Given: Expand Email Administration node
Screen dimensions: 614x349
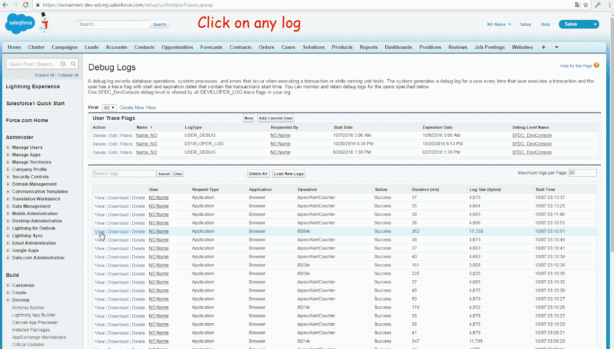Looking at the screenshot, I should (x=8, y=243).
